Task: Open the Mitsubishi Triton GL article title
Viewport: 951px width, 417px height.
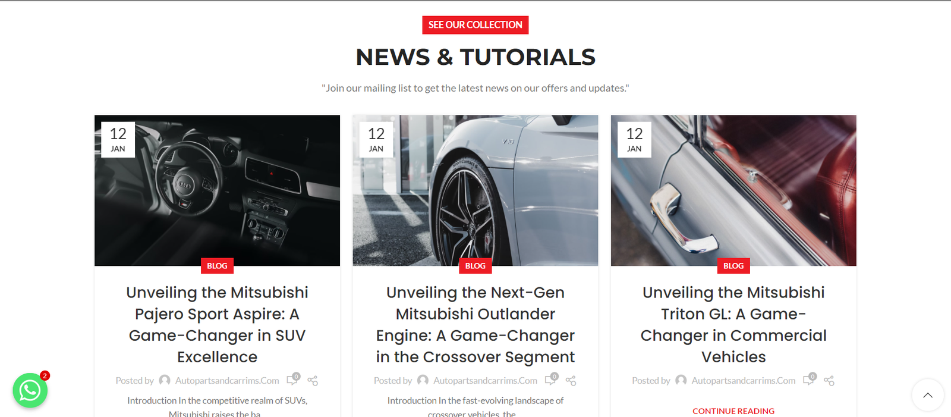Action: tap(733, 325)
